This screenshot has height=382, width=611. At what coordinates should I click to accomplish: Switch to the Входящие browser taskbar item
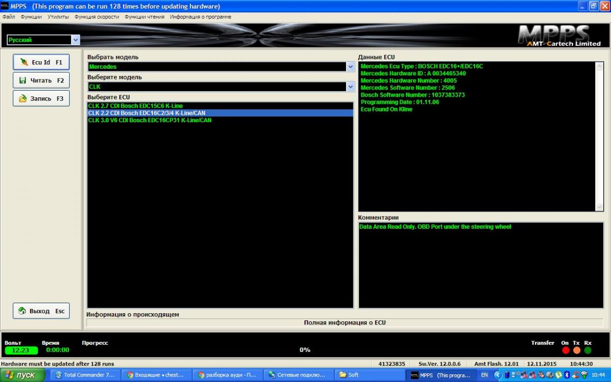(157, 375)
